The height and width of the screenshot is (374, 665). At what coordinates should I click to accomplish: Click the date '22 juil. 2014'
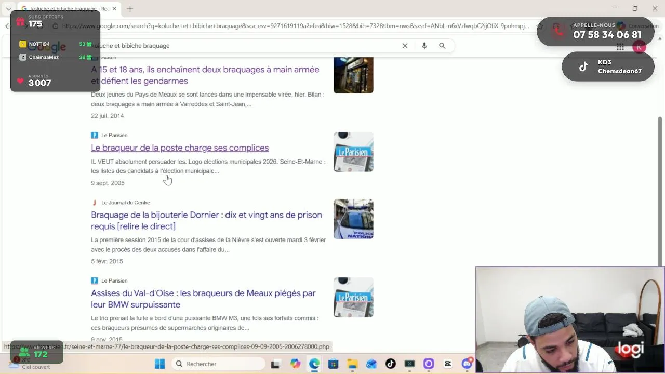pos(107,116)
